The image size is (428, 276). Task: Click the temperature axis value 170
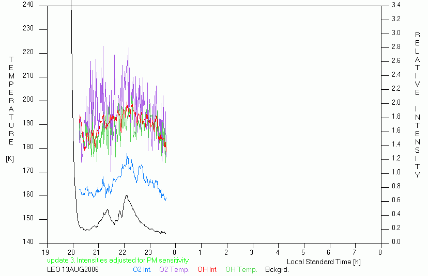coord(28,171)
